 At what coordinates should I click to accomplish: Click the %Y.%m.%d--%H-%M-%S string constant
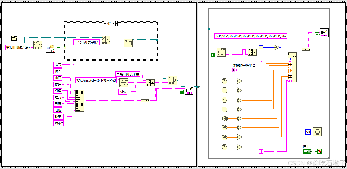96,80
